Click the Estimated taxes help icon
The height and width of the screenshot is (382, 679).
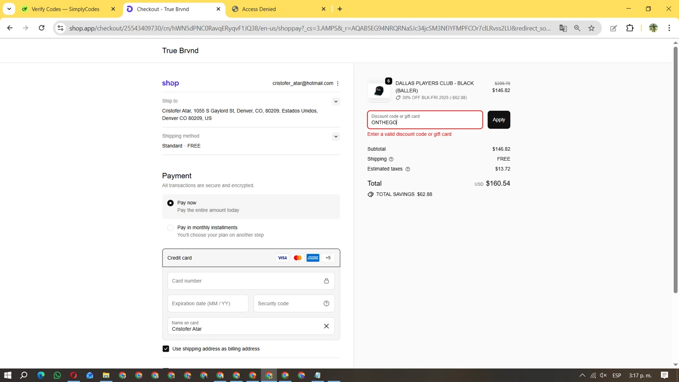407,169
